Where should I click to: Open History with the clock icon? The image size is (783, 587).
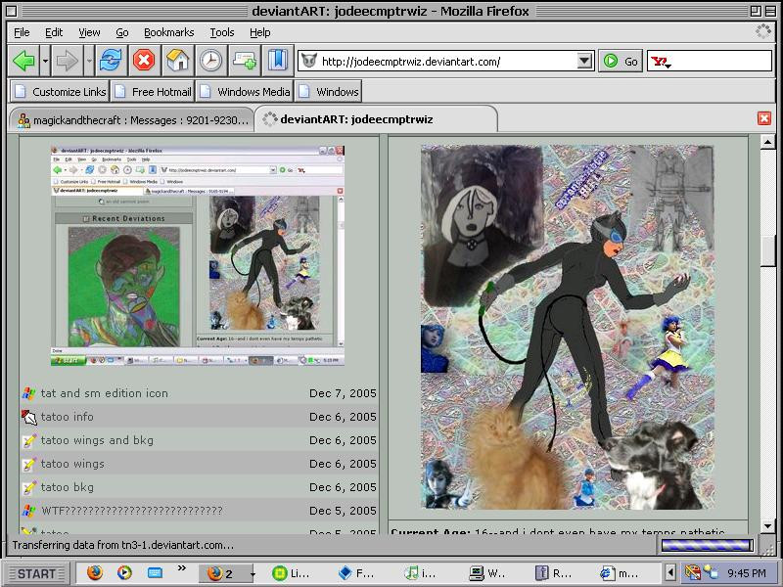coord(210,61)
